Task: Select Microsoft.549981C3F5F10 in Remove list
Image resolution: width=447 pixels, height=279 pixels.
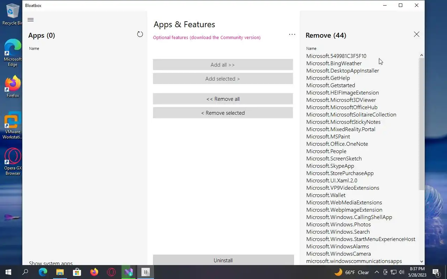Action: (336, 56)
